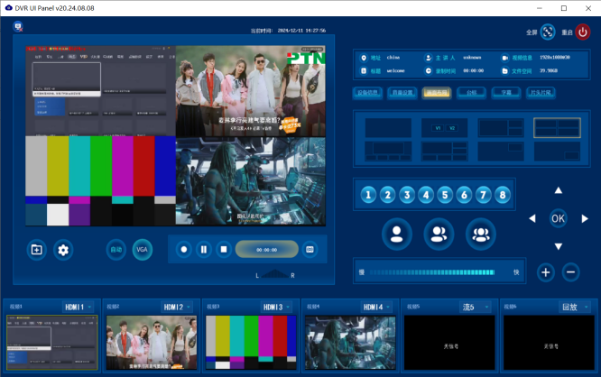Select the HDMI2 variety show thumbnail
601x377 pixels.
152,343
